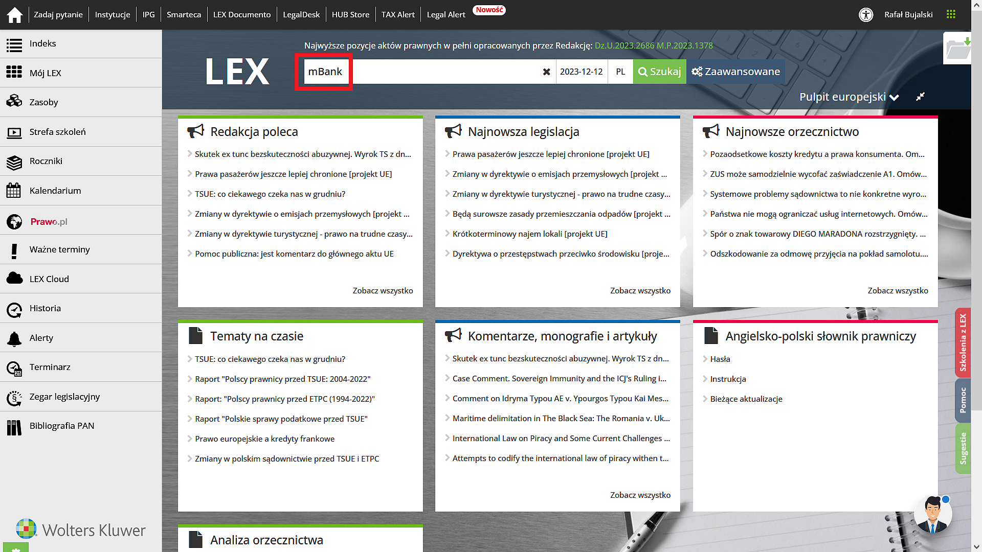Open the Kalendarium calendar icon

(14, 191)
